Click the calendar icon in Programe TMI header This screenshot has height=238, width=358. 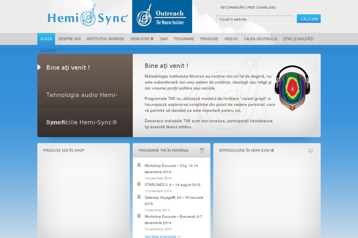click(x=202, y=151)
